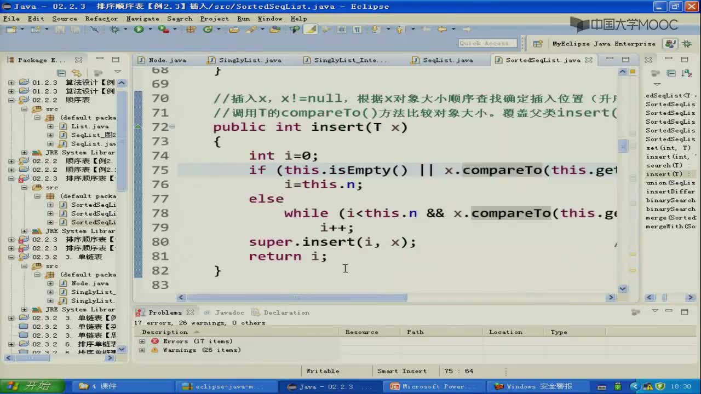Viewport: 701px width, 394px height.
Task: Toggle Link with Editor in Package Explorer
Action: coord(77,72)
